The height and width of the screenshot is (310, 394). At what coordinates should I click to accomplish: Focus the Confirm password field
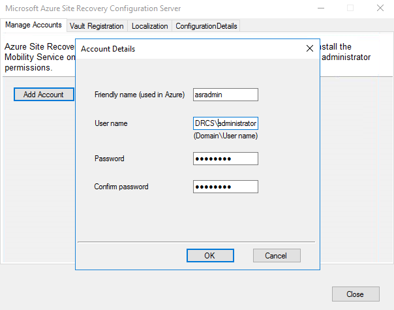[226, 187]
